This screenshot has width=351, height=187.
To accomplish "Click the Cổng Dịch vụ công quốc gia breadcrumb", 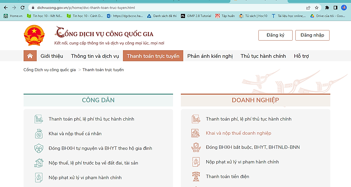I will pos(50,70).
